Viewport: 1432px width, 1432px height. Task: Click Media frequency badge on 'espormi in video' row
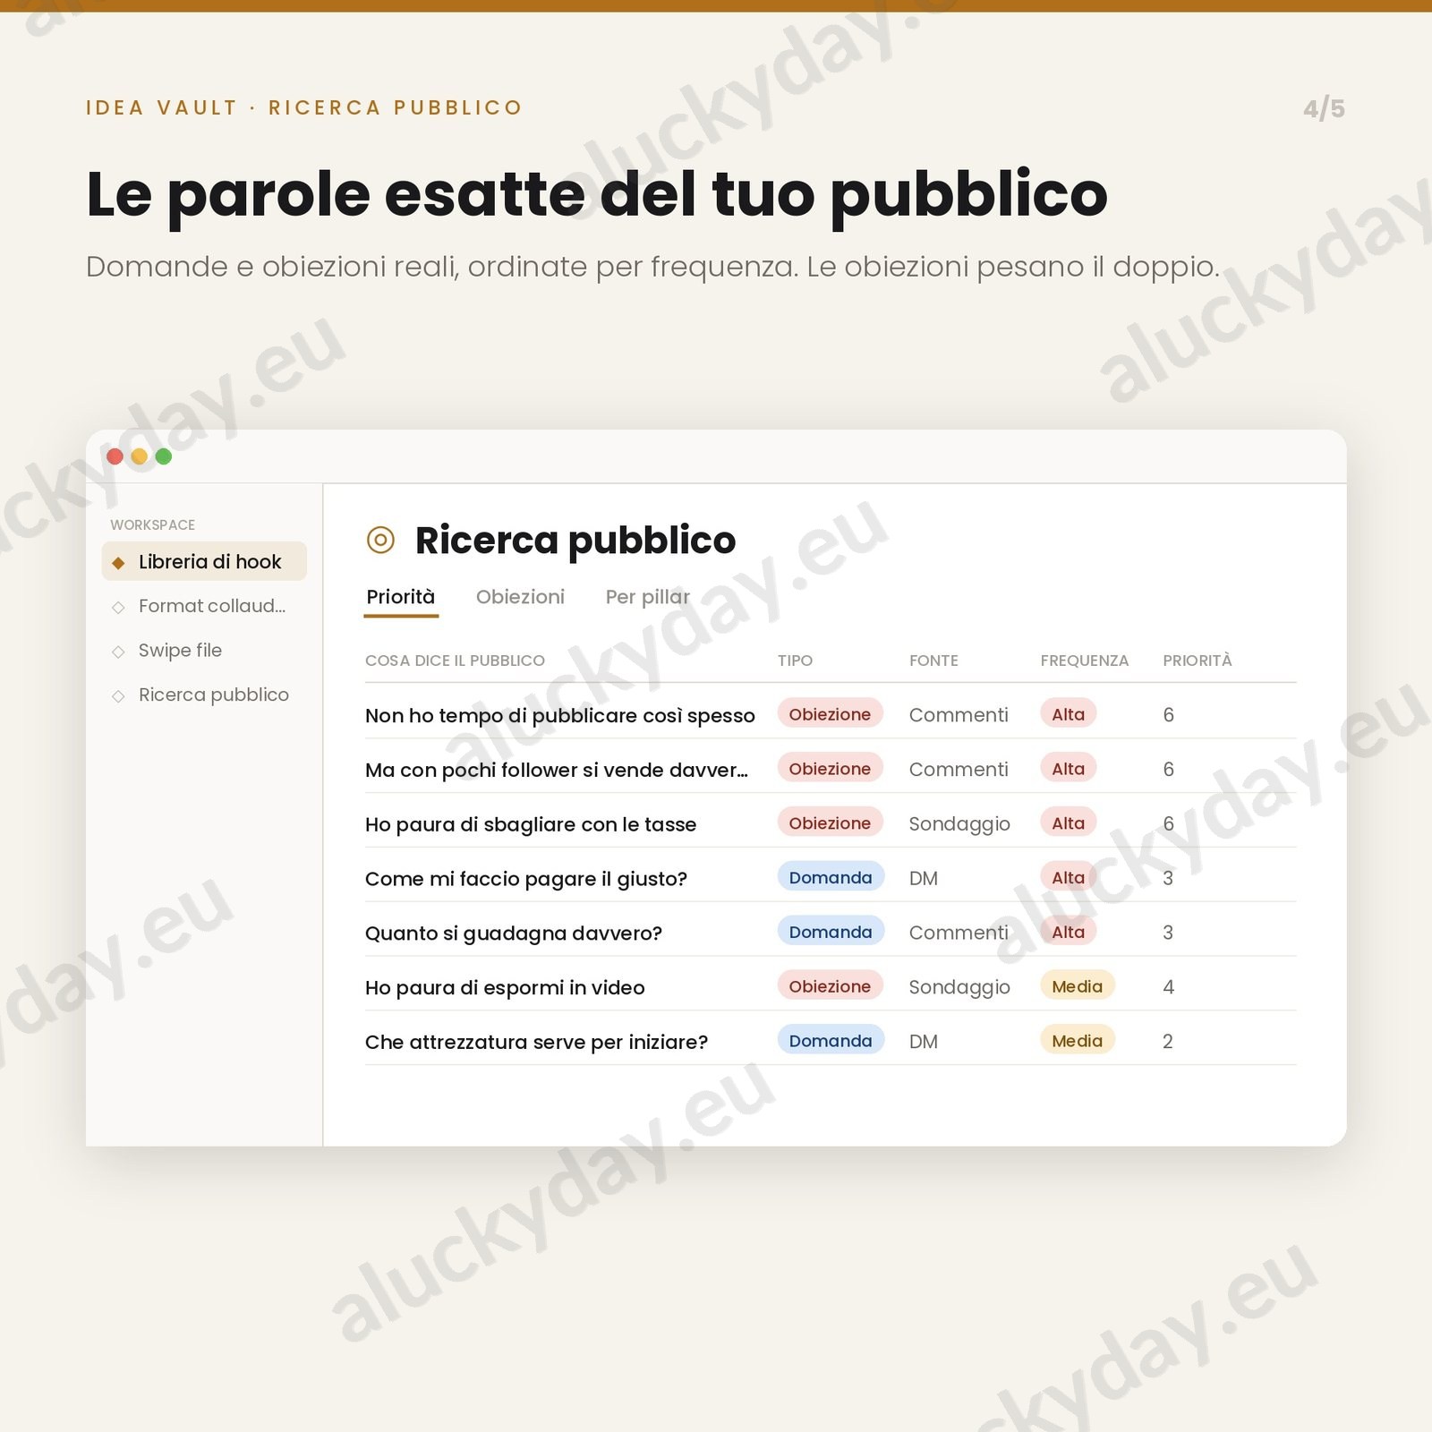pos(1078,986)
